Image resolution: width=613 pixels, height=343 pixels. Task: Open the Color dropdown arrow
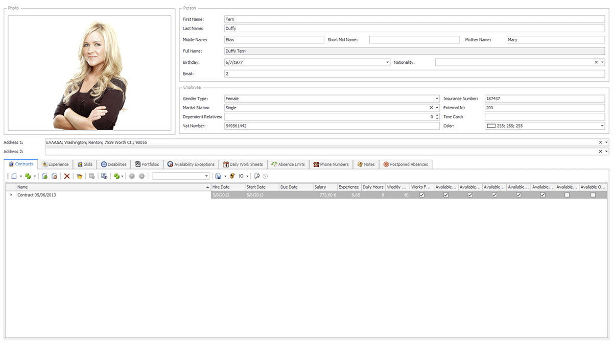coord(602,126)
